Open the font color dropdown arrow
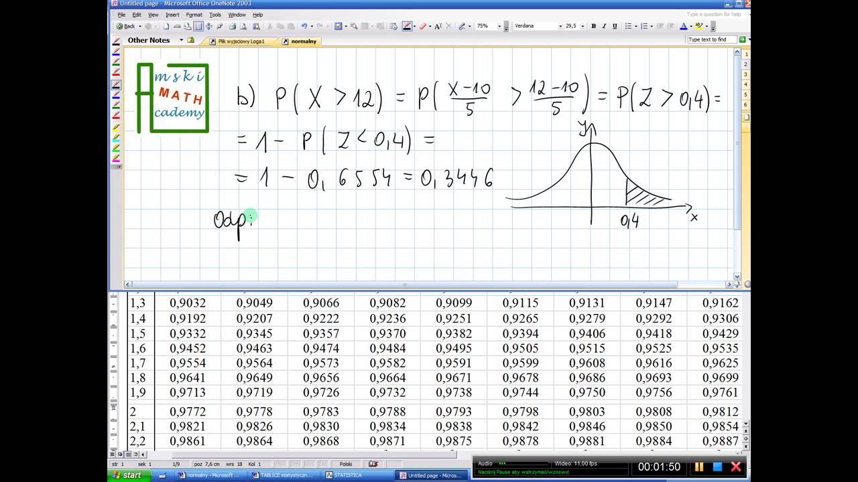 [690, 26]
